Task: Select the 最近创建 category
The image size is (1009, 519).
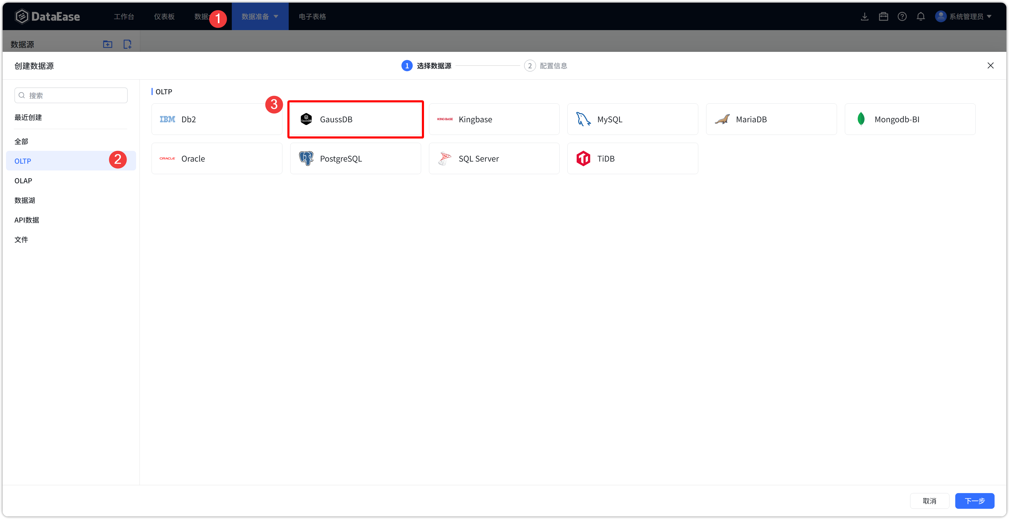Action: pyautogui.click(x=28, y=117)
